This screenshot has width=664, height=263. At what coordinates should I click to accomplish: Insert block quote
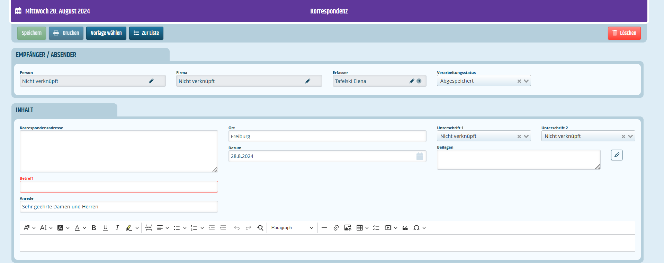tap(405, 228)
